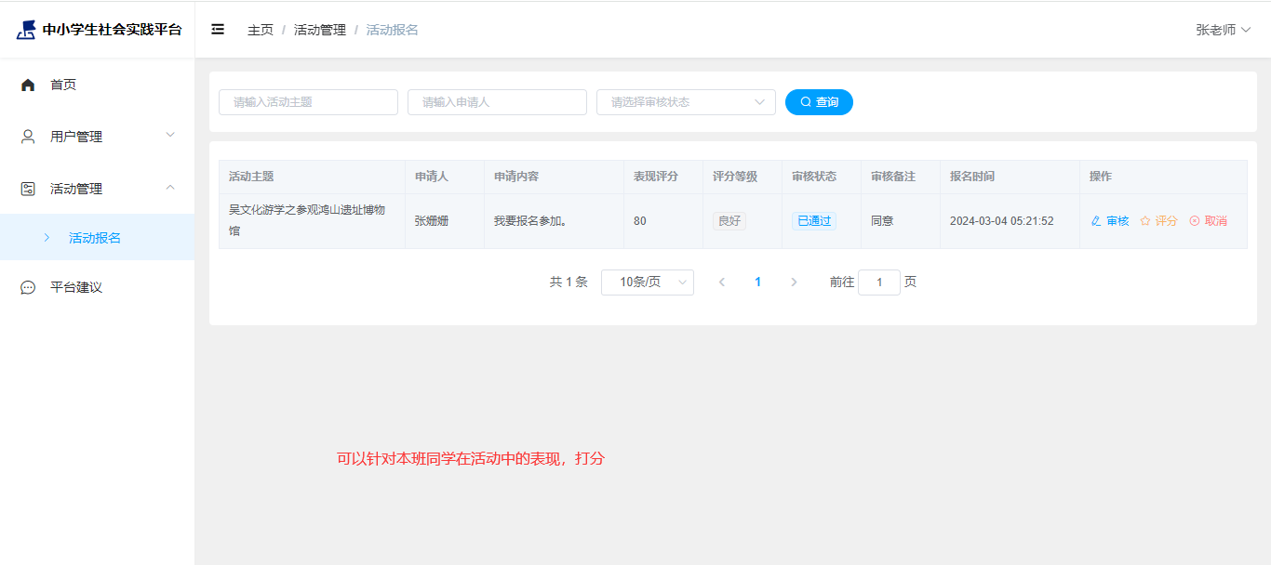Click the 取消 cancel action in row
1271x565 pixels.
coord(1209,221)
